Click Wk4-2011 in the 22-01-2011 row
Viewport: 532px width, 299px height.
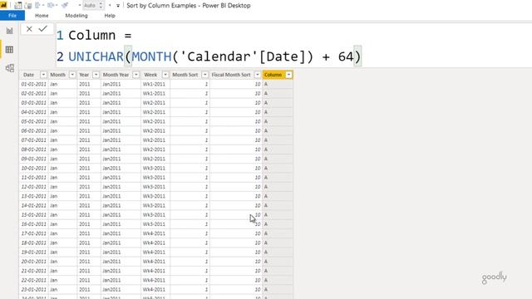[x=154, y=280]
